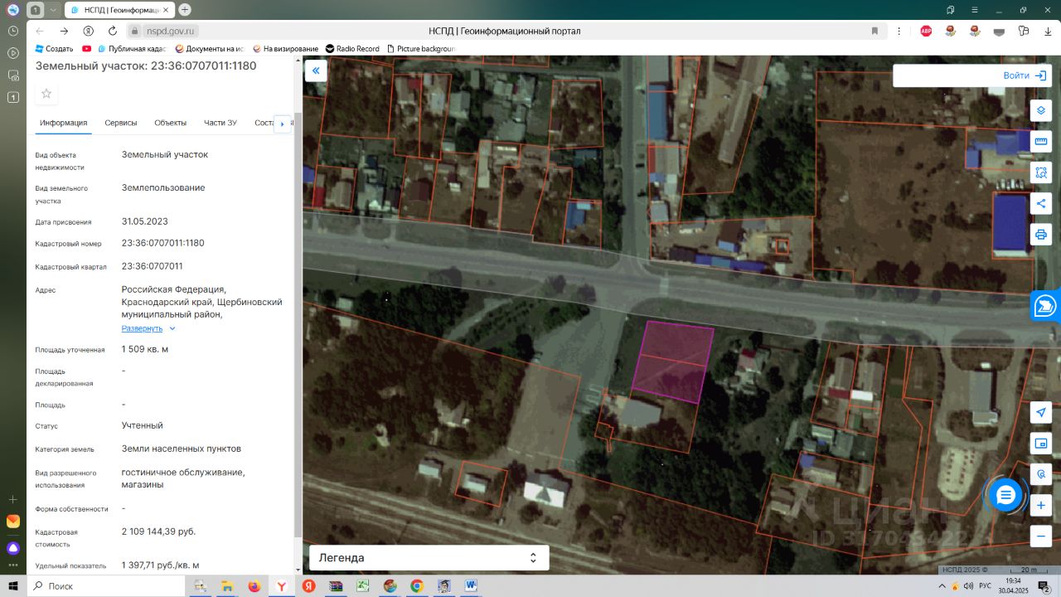Open the browser history sidebar icon

click(x=12, y=30)
